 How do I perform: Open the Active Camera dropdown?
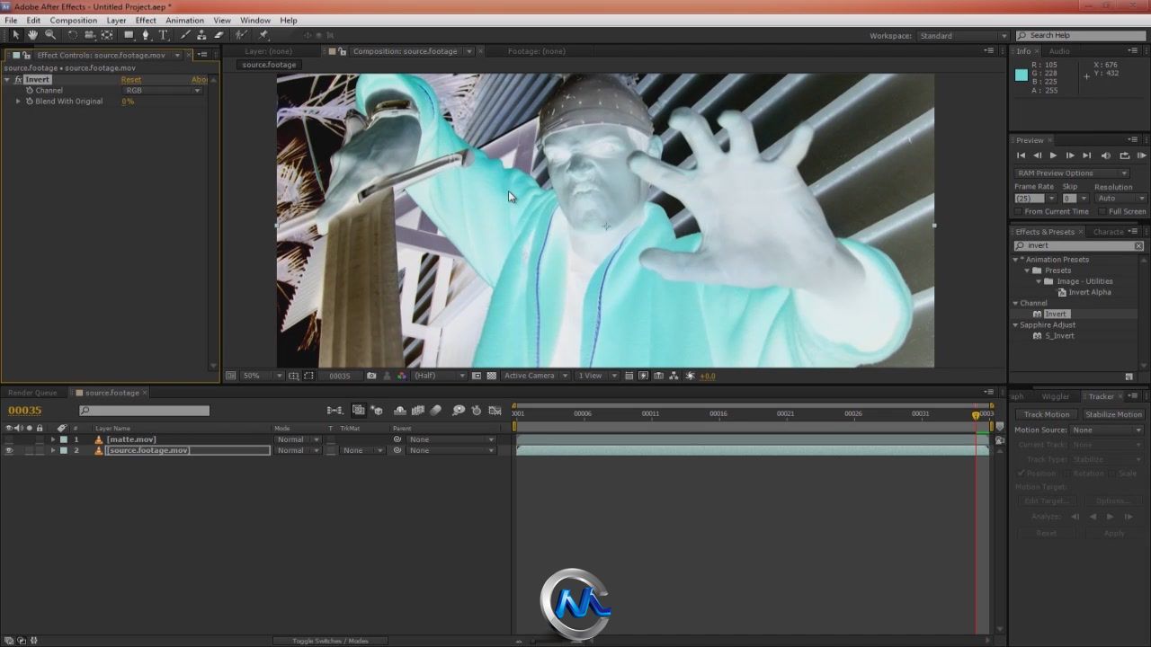[x=536, y=376]
